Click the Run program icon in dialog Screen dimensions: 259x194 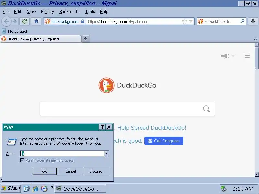11,142
